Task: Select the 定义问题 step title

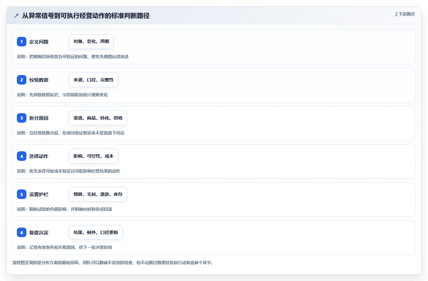Action: pos(39,42)
